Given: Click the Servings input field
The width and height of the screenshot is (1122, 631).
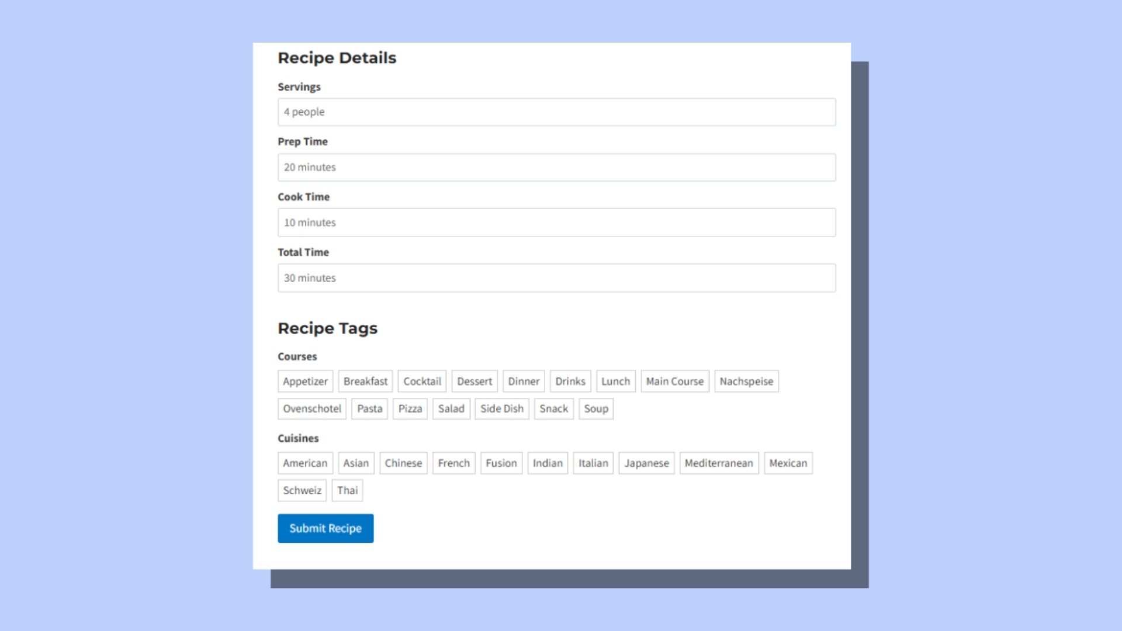Looking at the screenshot, I should point(556,112).
